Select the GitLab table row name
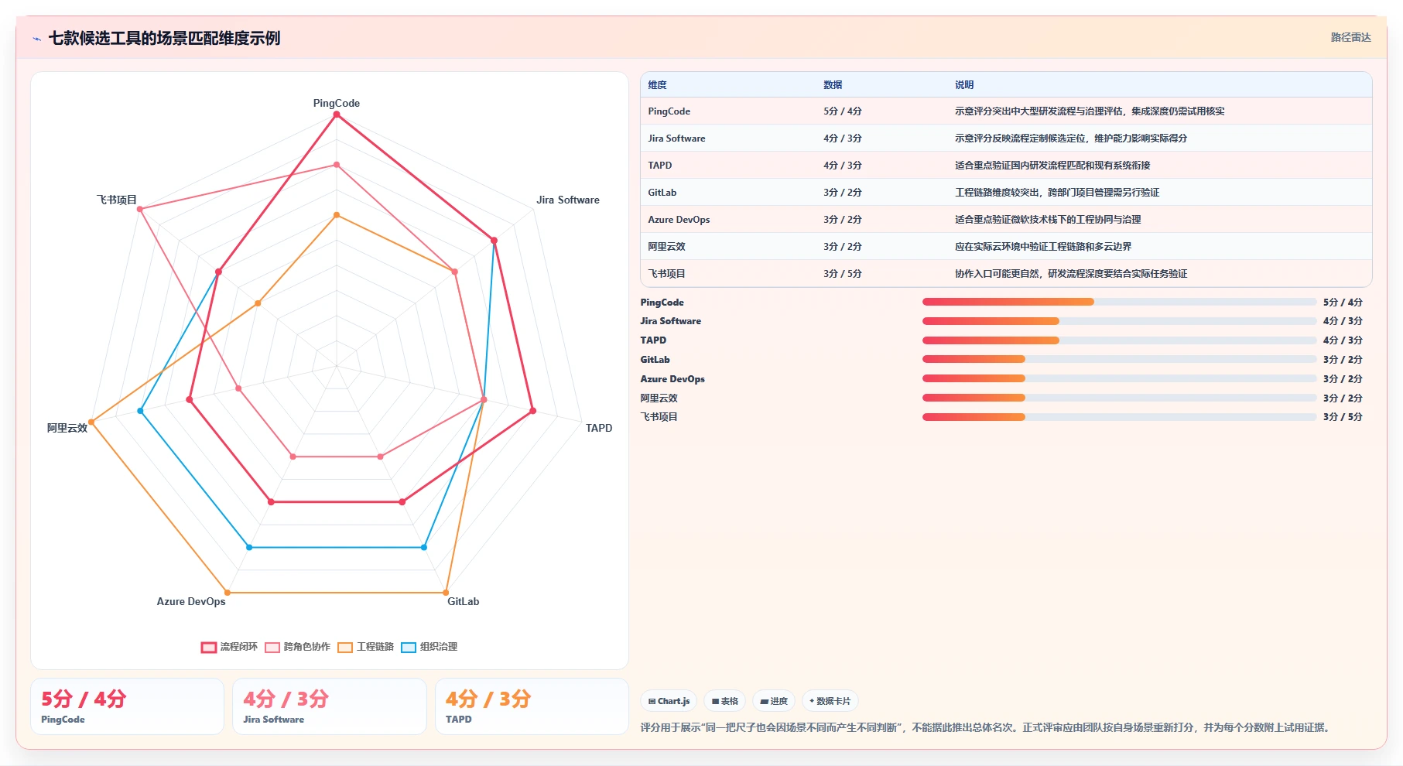Screen dimensions: 1403x766 662,193
